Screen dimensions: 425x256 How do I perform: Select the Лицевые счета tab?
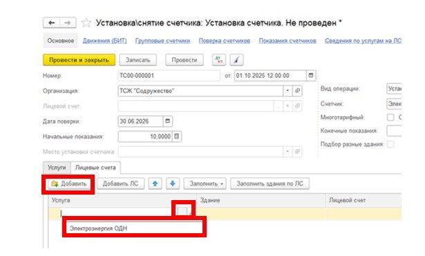click(x=95, y=168)
